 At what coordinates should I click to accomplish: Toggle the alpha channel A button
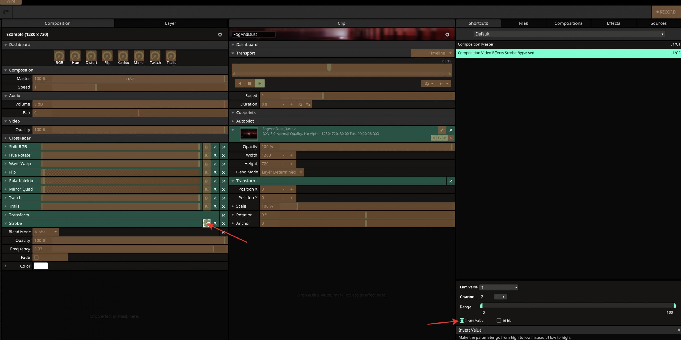[451, 138]
